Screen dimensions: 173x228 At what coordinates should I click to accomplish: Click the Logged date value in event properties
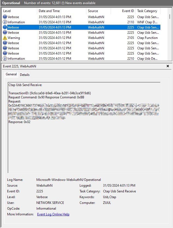coord(119,186)
